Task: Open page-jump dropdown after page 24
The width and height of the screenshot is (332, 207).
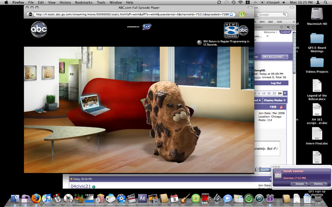Action: click(x=285, y=94)
